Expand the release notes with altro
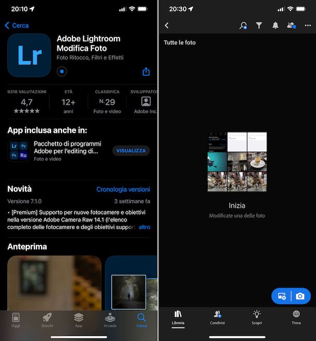Viewport: 316px width, 341px height. coord(145,227)
